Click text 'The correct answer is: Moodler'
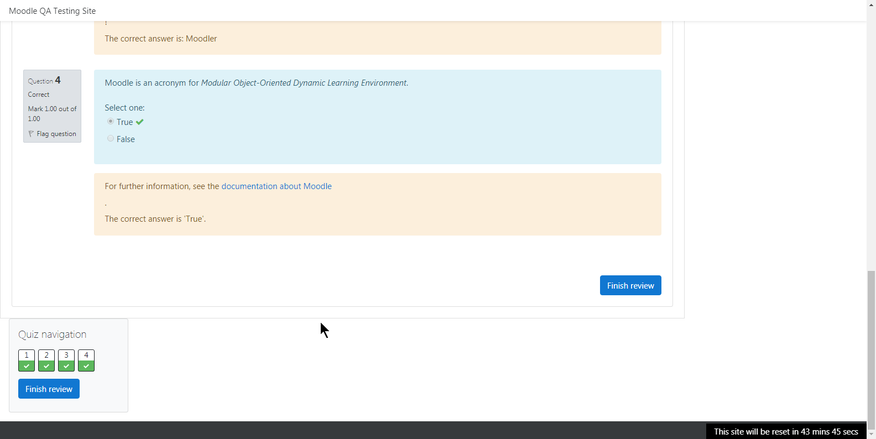Screen dimensions: 876x439 161,39
